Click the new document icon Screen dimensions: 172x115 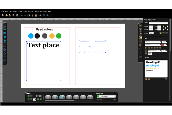pyautogui.click(x=3, y=15)
